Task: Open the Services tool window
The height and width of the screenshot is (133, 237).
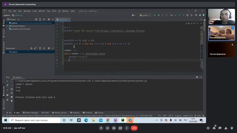Action: pyautogui.click(x=99, y=113)
